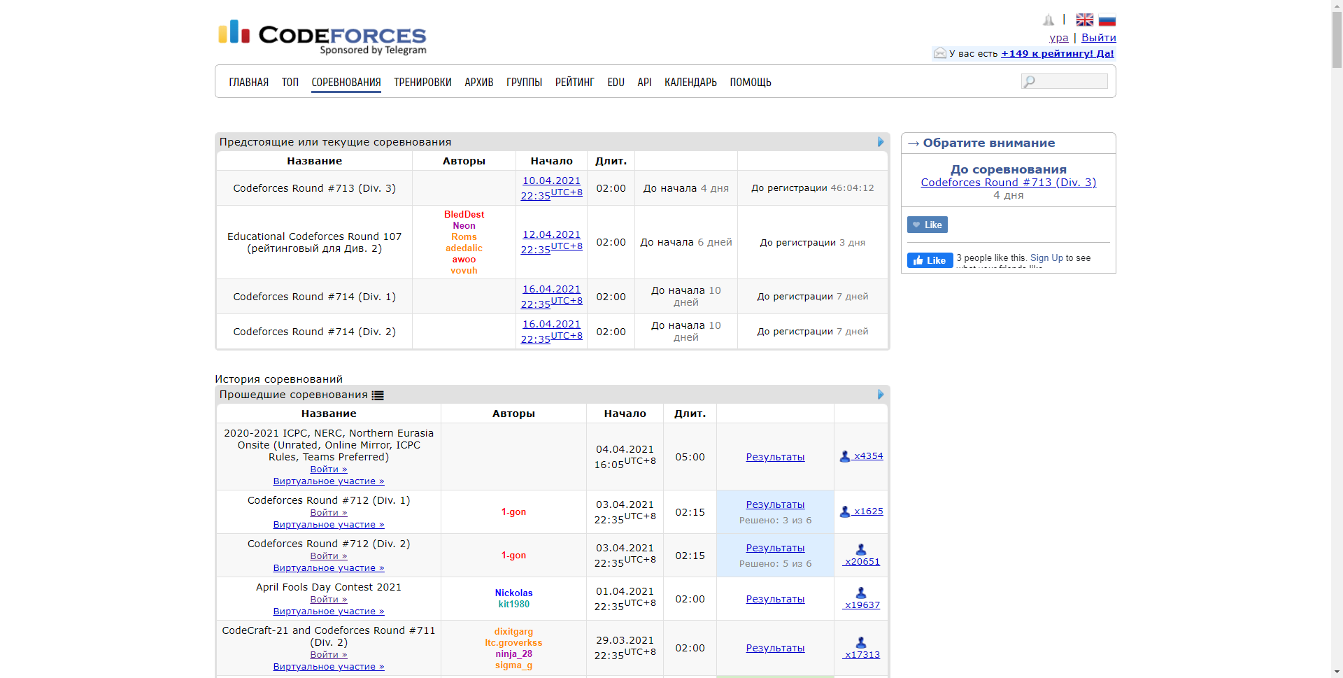Click the blue Like heart button

(927, 225)
